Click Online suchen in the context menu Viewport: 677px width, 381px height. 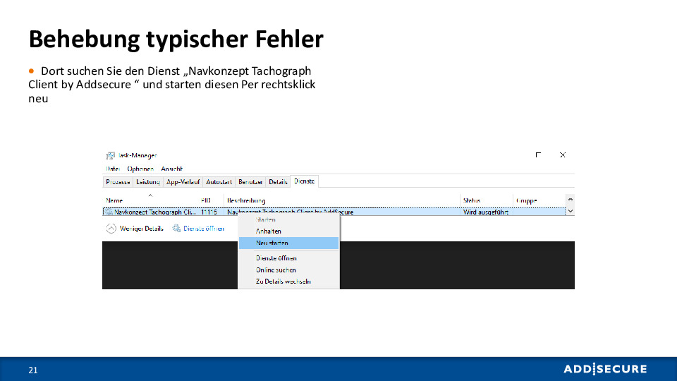coord(276,270)
